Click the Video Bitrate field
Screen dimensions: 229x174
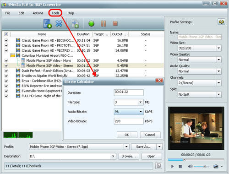(129, 121)
